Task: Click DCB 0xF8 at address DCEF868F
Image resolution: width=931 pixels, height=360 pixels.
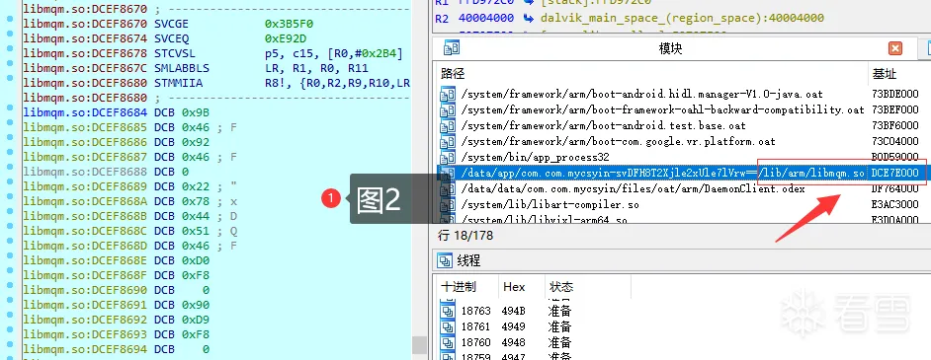Action: click(181, 275)
